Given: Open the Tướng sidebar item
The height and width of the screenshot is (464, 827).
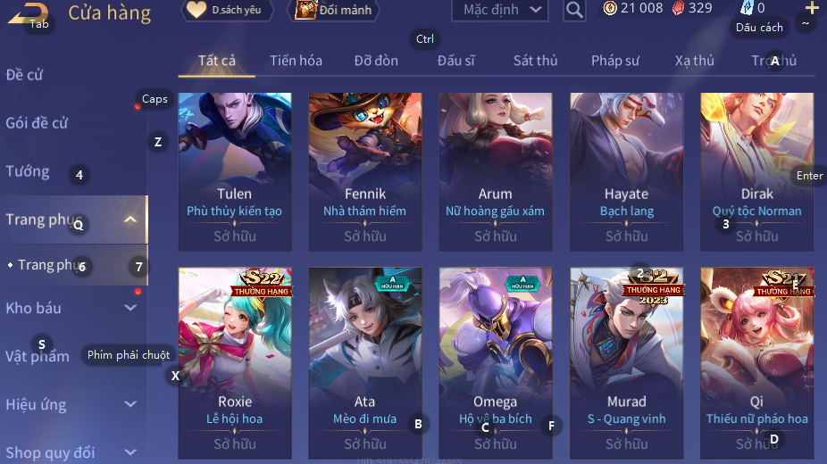Looking at the screenshot, I should click(x=28, y=171).
